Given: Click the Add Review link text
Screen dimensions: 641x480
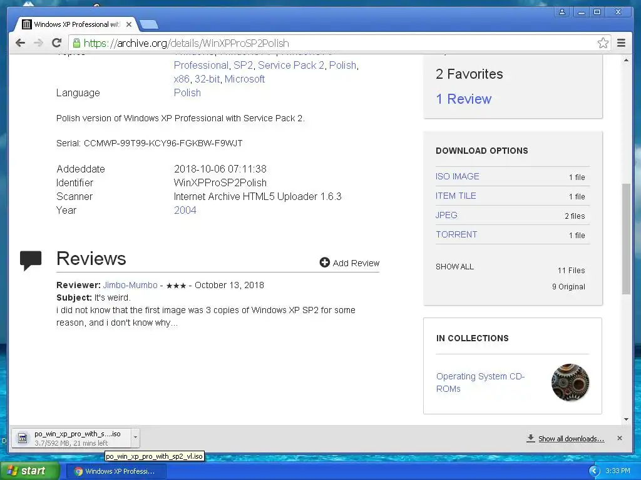Looking at the screenshot, I should click(356, 263).
